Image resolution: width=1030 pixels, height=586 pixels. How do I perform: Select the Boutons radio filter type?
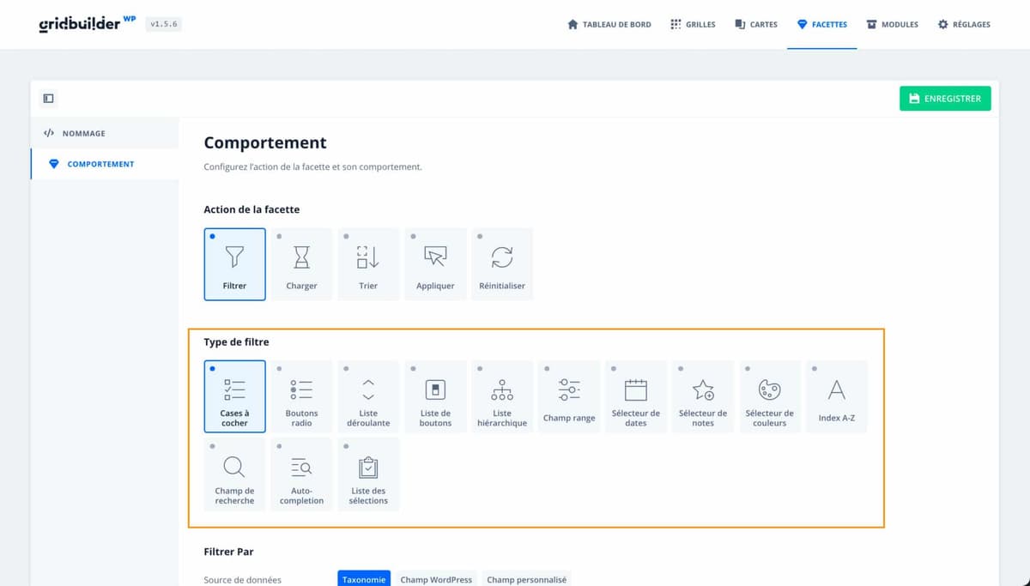click(301, 396)
